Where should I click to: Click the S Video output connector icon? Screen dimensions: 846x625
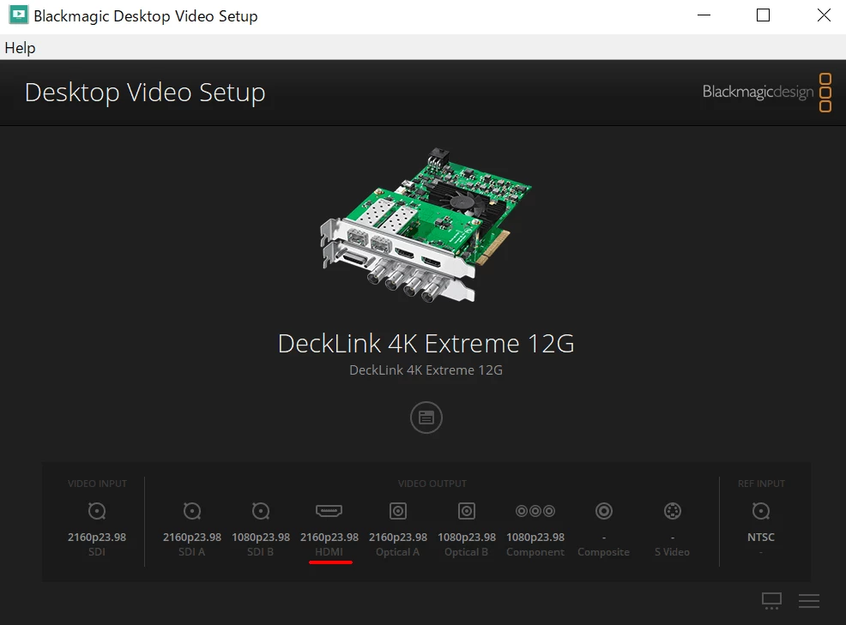pyautogui.click(x=673, y=511)
